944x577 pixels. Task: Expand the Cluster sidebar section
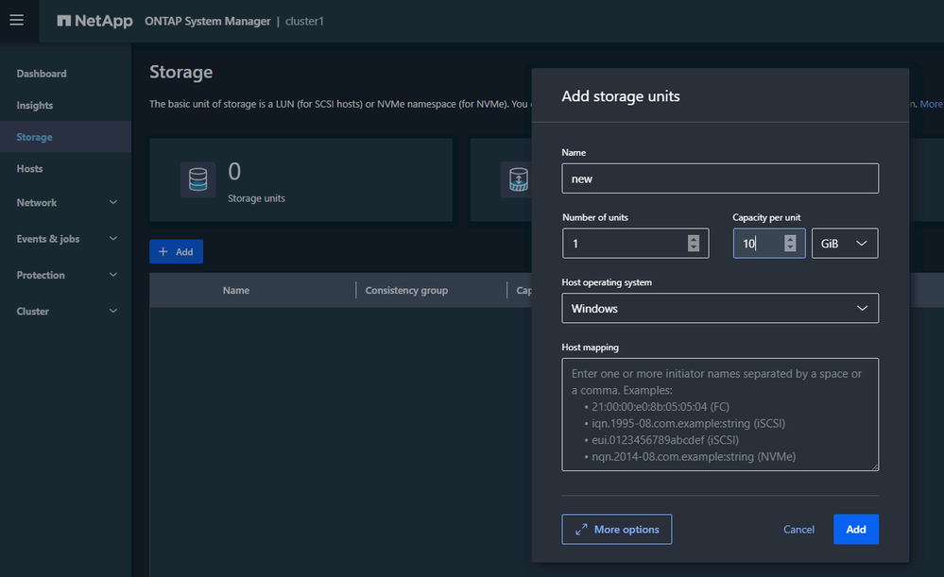pos(112,312)
